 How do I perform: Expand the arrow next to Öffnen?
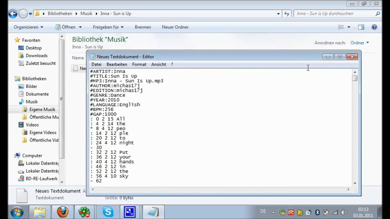pos(80,27)
